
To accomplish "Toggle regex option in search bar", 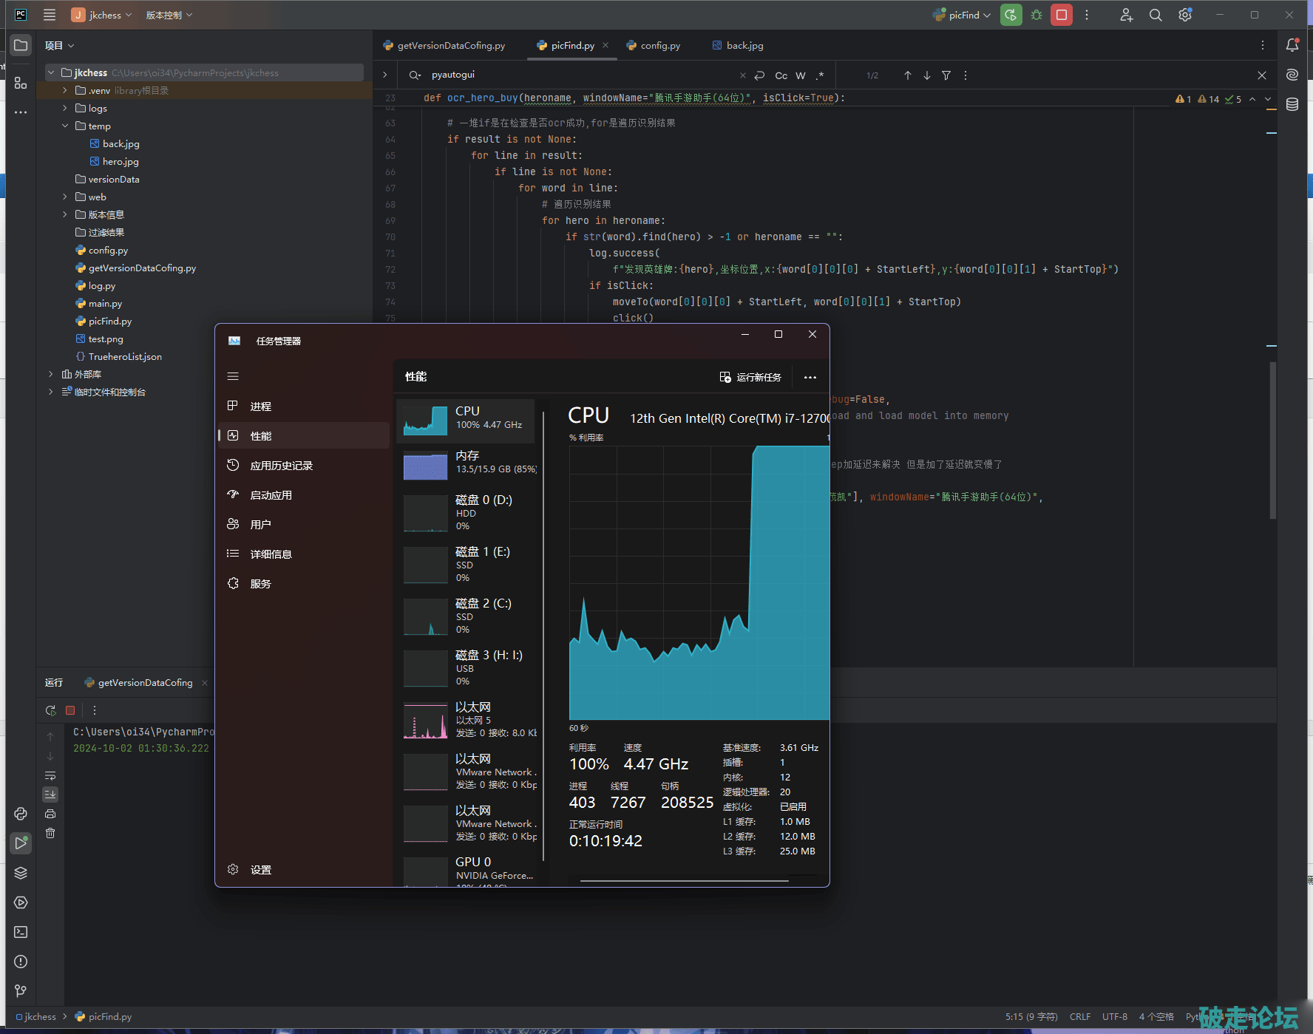I will (820, 75).
